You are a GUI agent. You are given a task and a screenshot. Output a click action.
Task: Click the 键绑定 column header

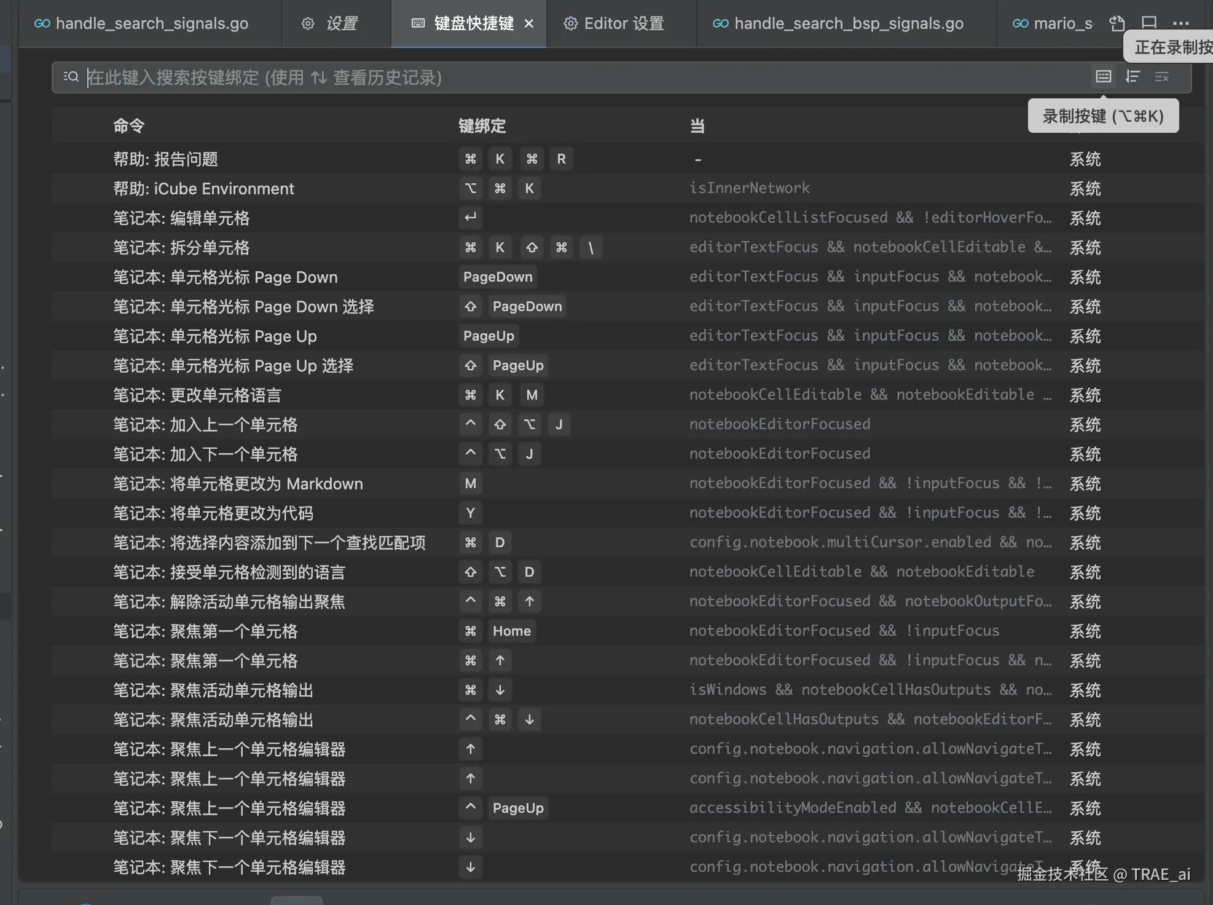482,126
